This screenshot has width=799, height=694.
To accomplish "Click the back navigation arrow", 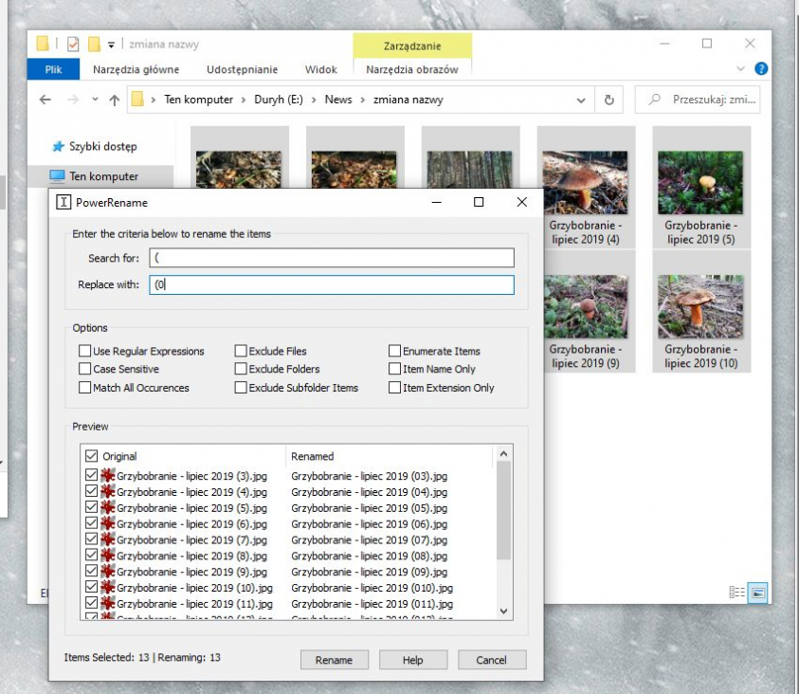I will point(45,98).
